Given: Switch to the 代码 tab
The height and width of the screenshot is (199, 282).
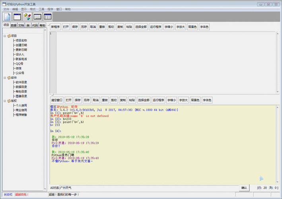Looking at the screenshot, I should click(35, 25).
